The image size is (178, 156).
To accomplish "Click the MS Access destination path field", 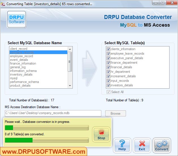I will pos(53,113).
